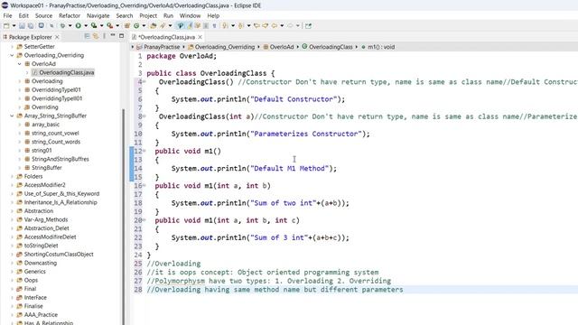Expand the Abstraction project node
This screenshot has width=578, height=325.
point(12,210)
